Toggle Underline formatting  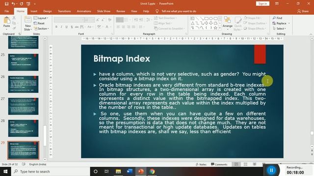click(67, 27)
